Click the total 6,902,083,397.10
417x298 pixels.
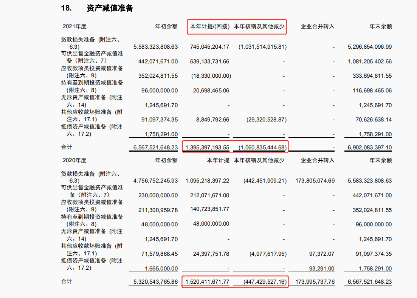pyautogui.click(x=370, y=147)
